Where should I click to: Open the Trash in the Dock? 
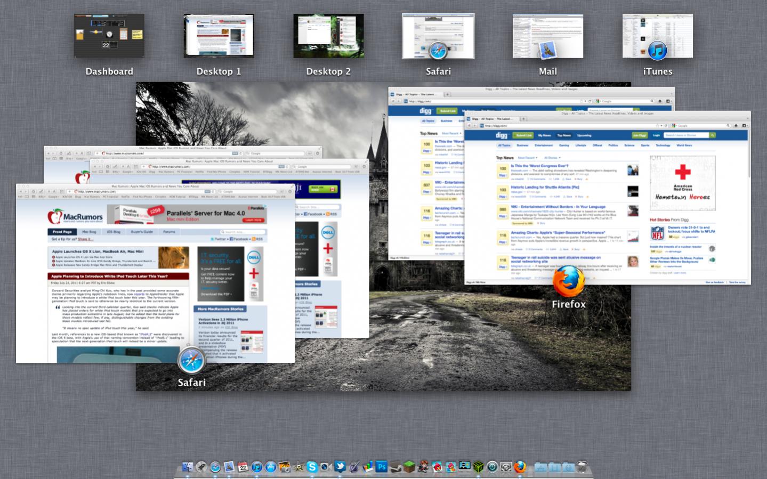tap(582, 467)
